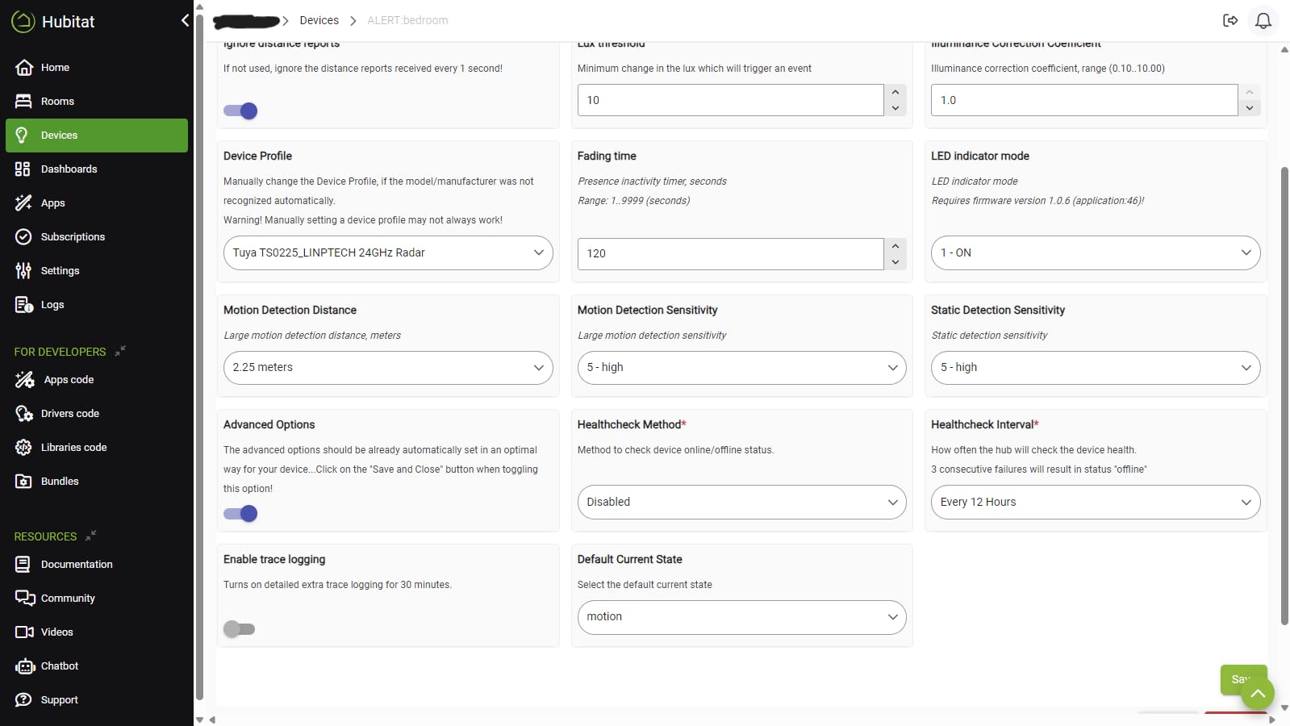
Task: Increase the Lux threshold value
Action: coord(895,92)
